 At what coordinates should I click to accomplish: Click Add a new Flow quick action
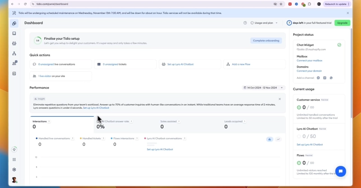(x=255, y=64)
